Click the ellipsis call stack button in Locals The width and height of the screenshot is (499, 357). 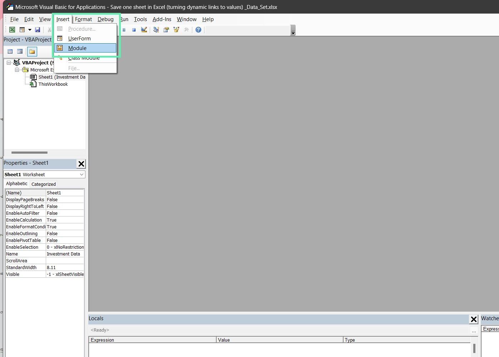[x=474, y=331]
